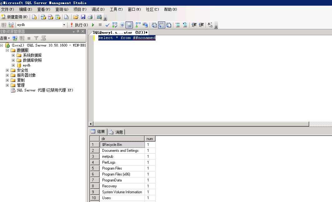Collapse the (local) server node
This screenshot has width=332, height=202.
[x=2, y=45]
